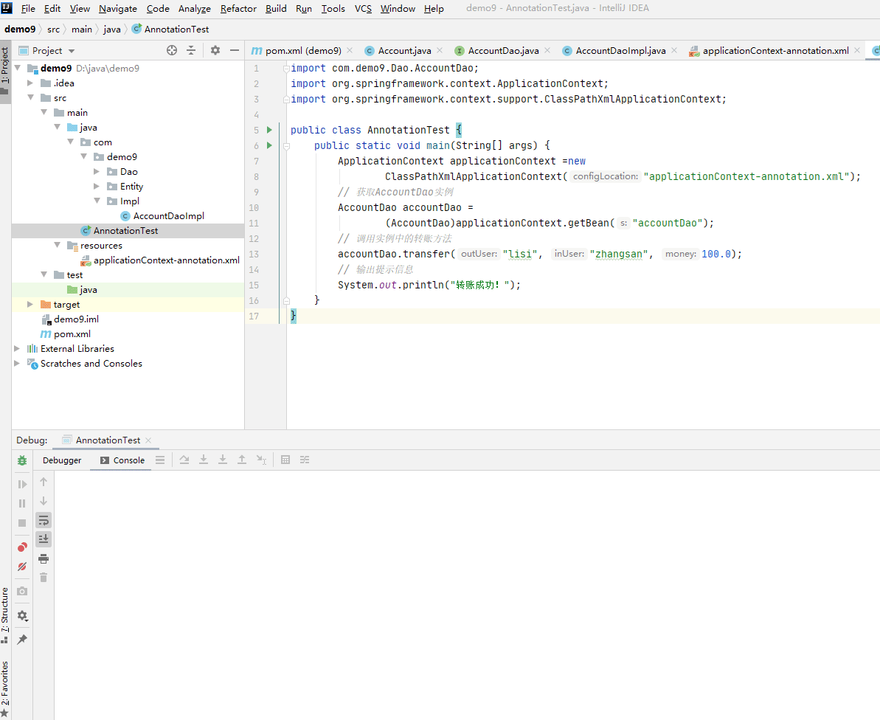
Task: Switch to the Debugger tab
Action: click(62, 460)
